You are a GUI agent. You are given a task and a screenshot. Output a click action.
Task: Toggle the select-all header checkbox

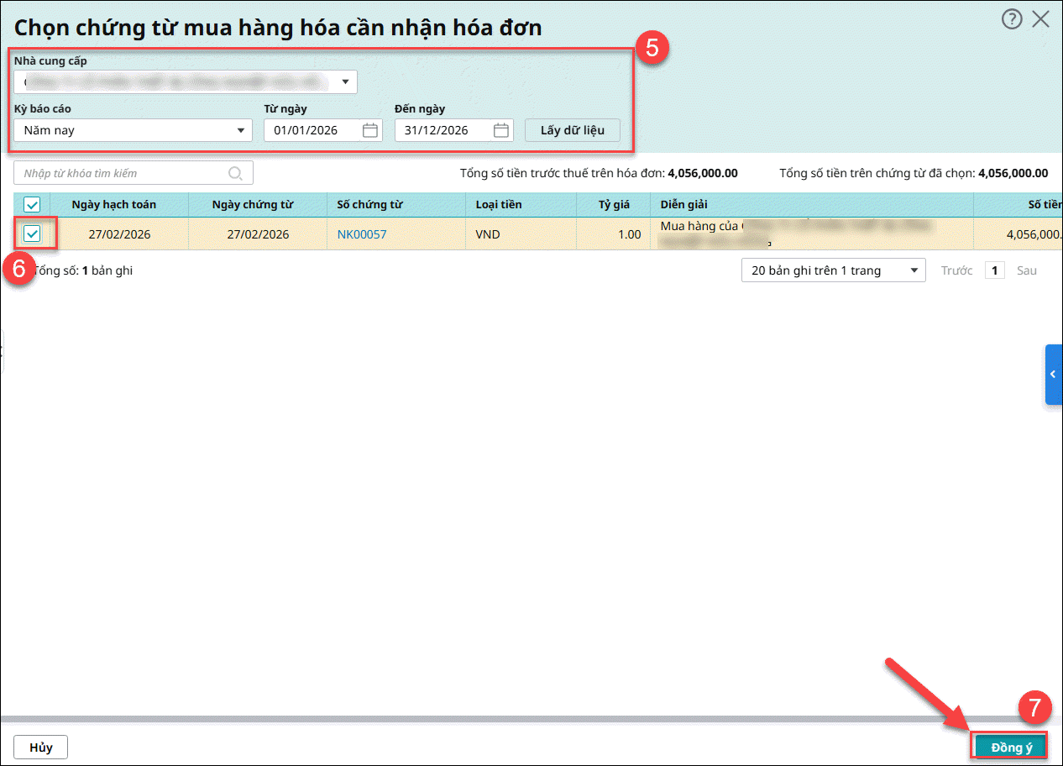coord(32,205)
